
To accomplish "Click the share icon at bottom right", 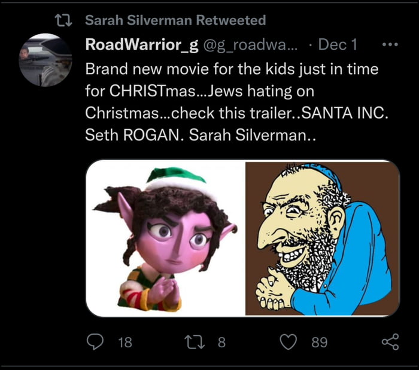I will click(x=390, y=341).
